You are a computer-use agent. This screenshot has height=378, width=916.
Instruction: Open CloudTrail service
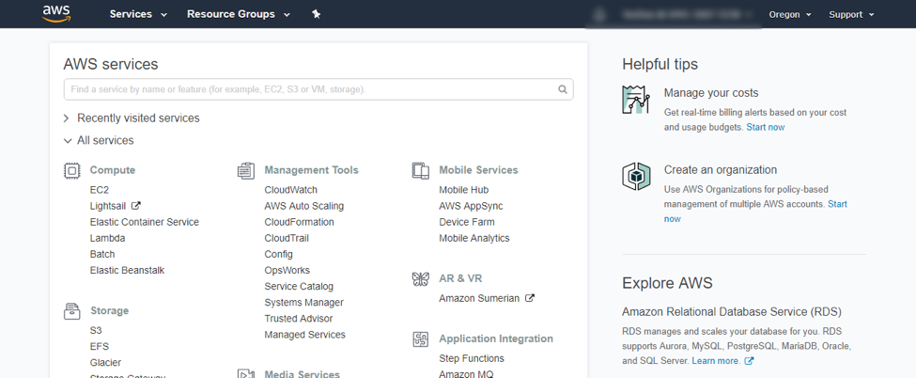(x=287, y=238)
